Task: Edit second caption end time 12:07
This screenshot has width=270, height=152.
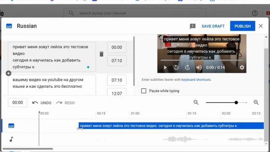Action: click(117, 92)
